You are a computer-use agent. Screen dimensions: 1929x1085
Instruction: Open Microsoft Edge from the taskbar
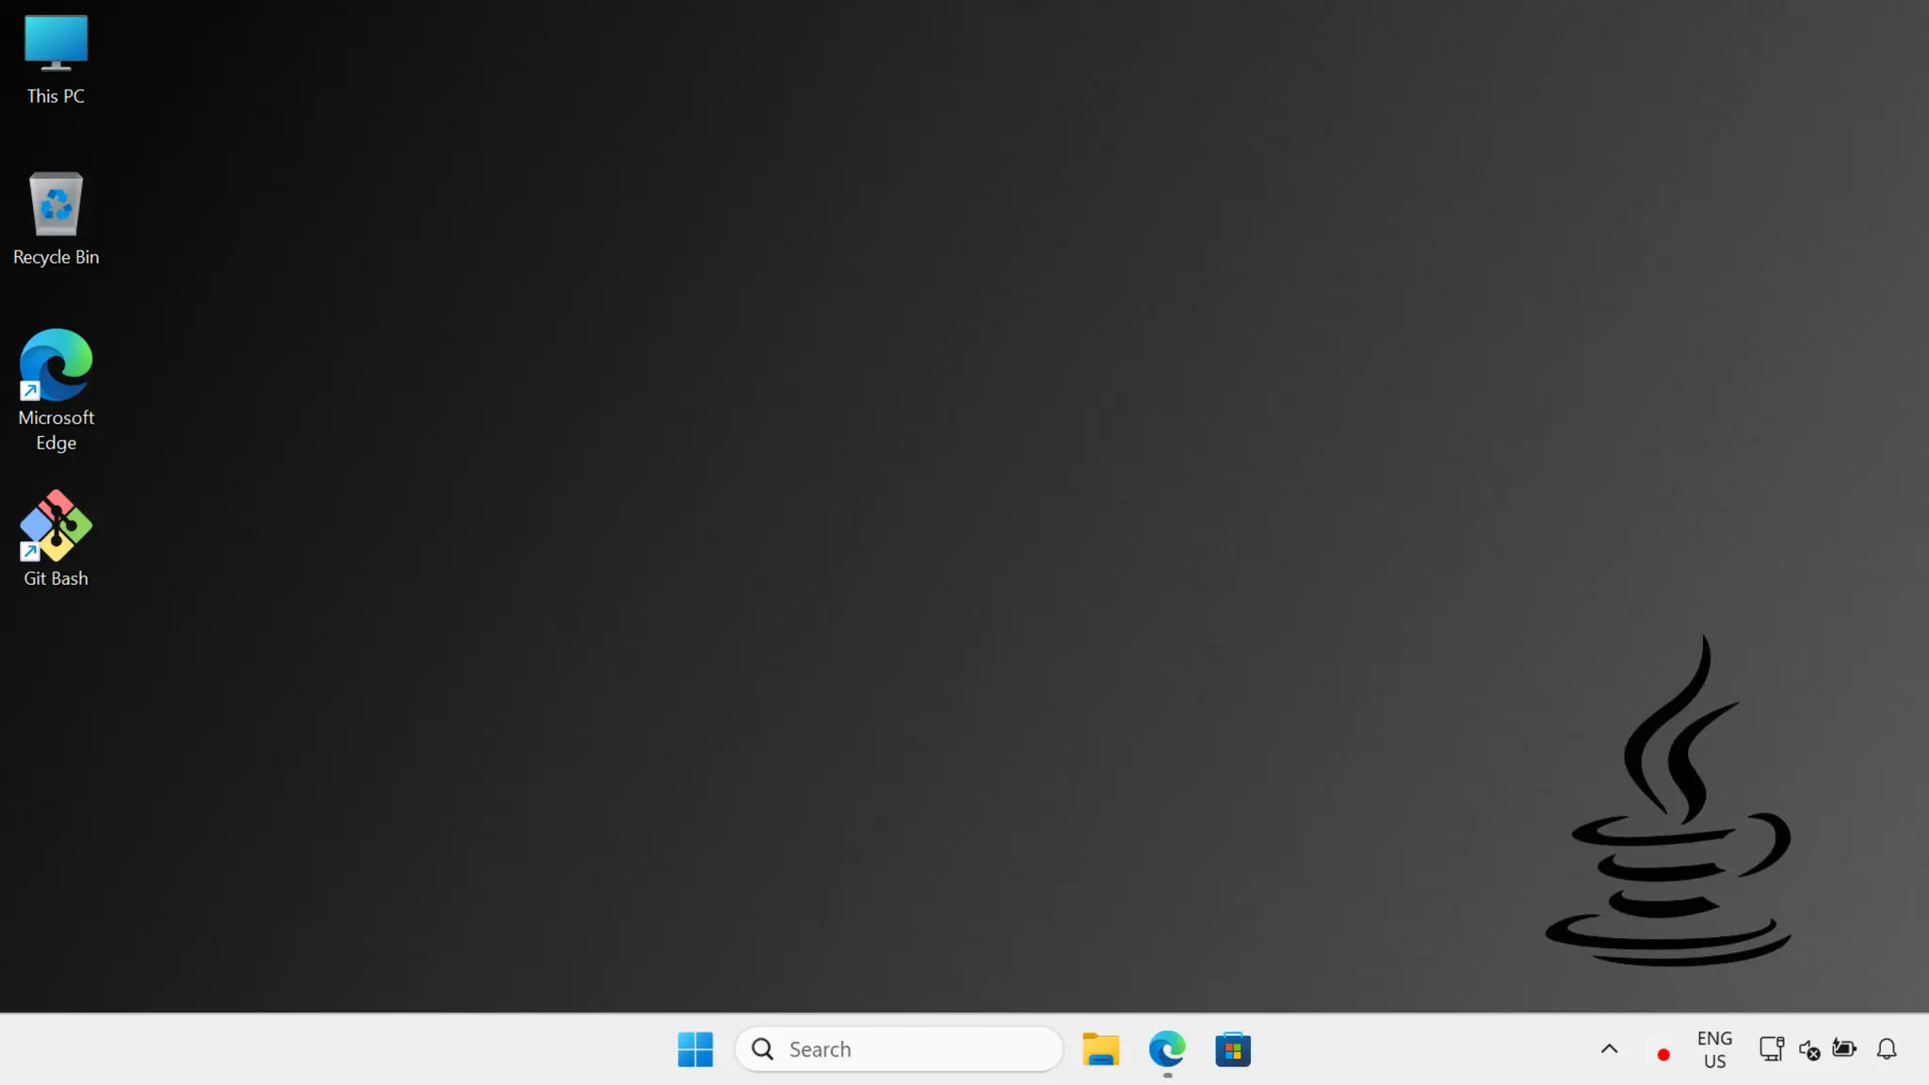[x=1167, y=1048]
